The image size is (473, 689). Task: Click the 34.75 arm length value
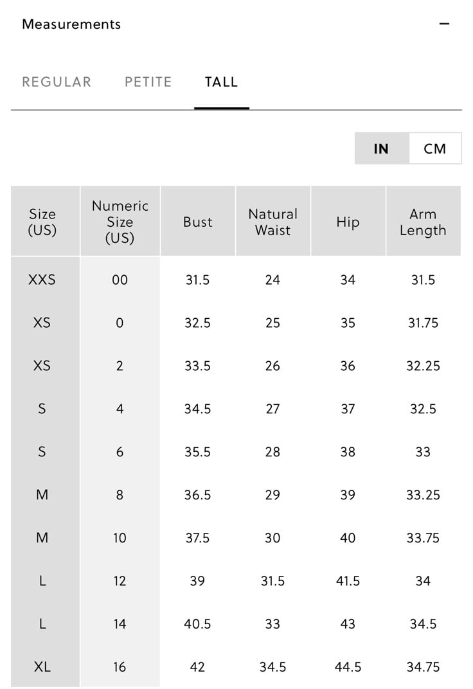pos(423,667)
